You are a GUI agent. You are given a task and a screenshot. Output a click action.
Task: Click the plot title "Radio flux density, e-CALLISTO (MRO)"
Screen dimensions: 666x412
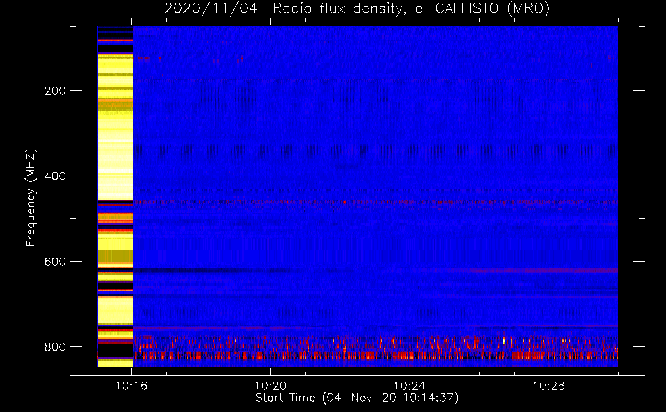click(x=411, y=9)
